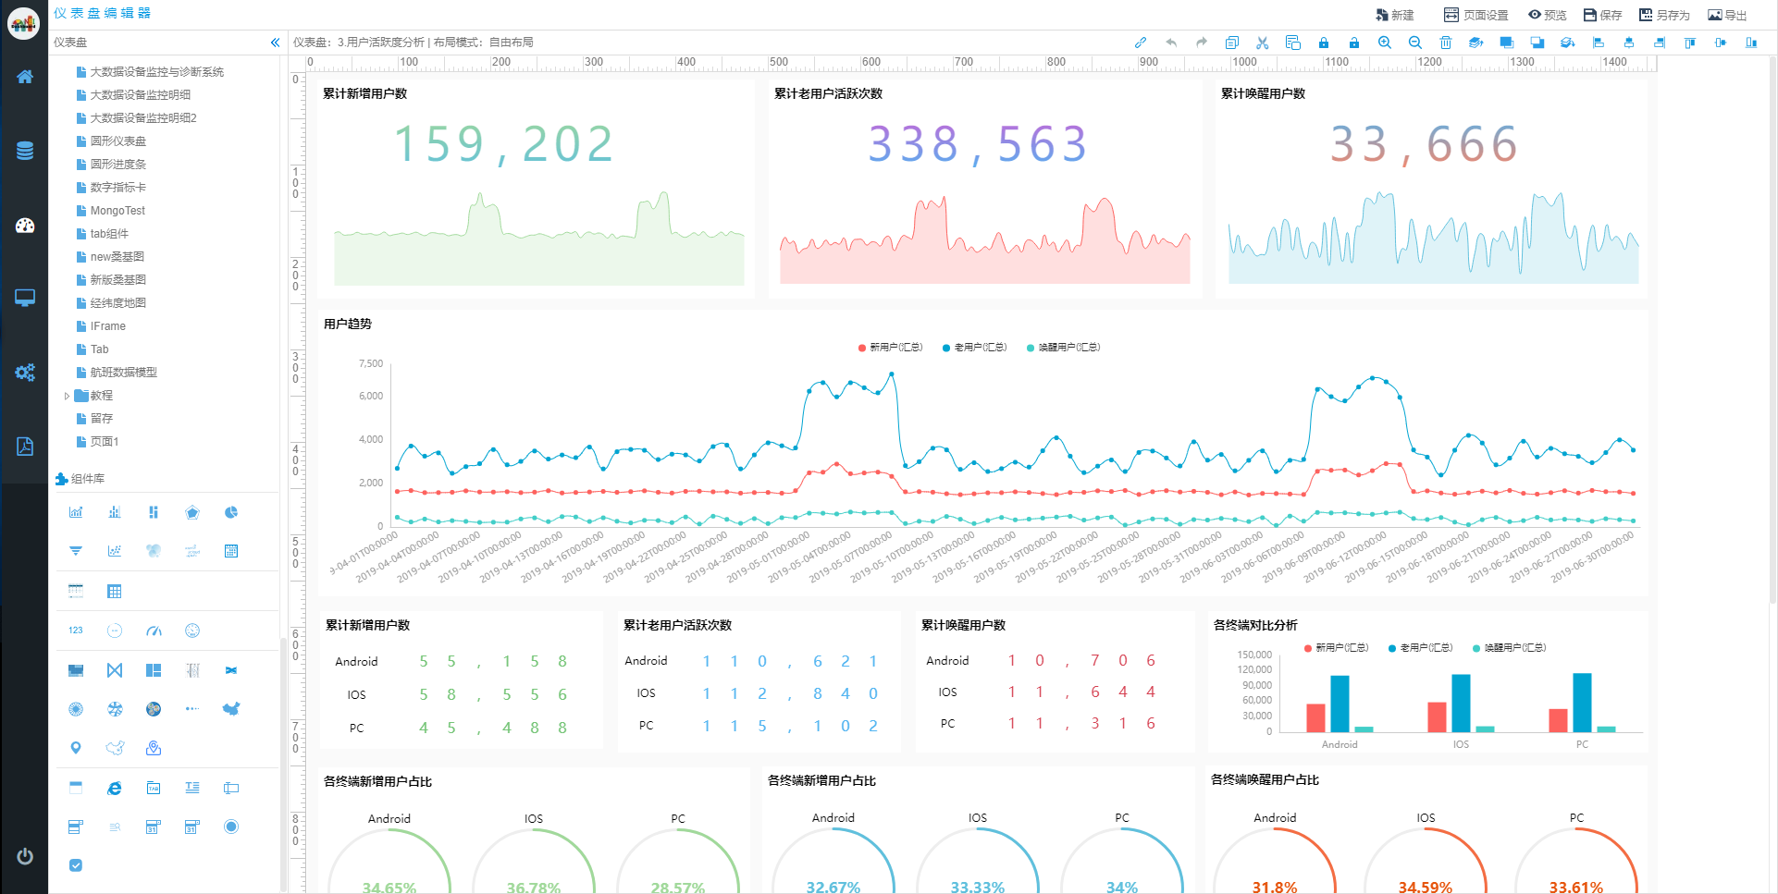
Task: Add a line chart component
Action: [76, 512]
